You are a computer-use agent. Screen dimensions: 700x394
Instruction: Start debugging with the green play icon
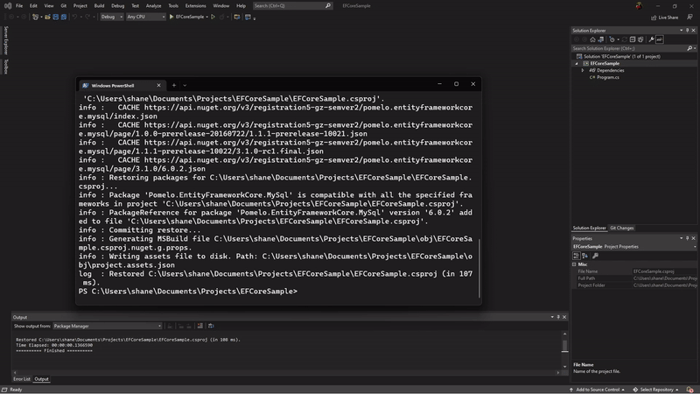(x=171, y=17)
